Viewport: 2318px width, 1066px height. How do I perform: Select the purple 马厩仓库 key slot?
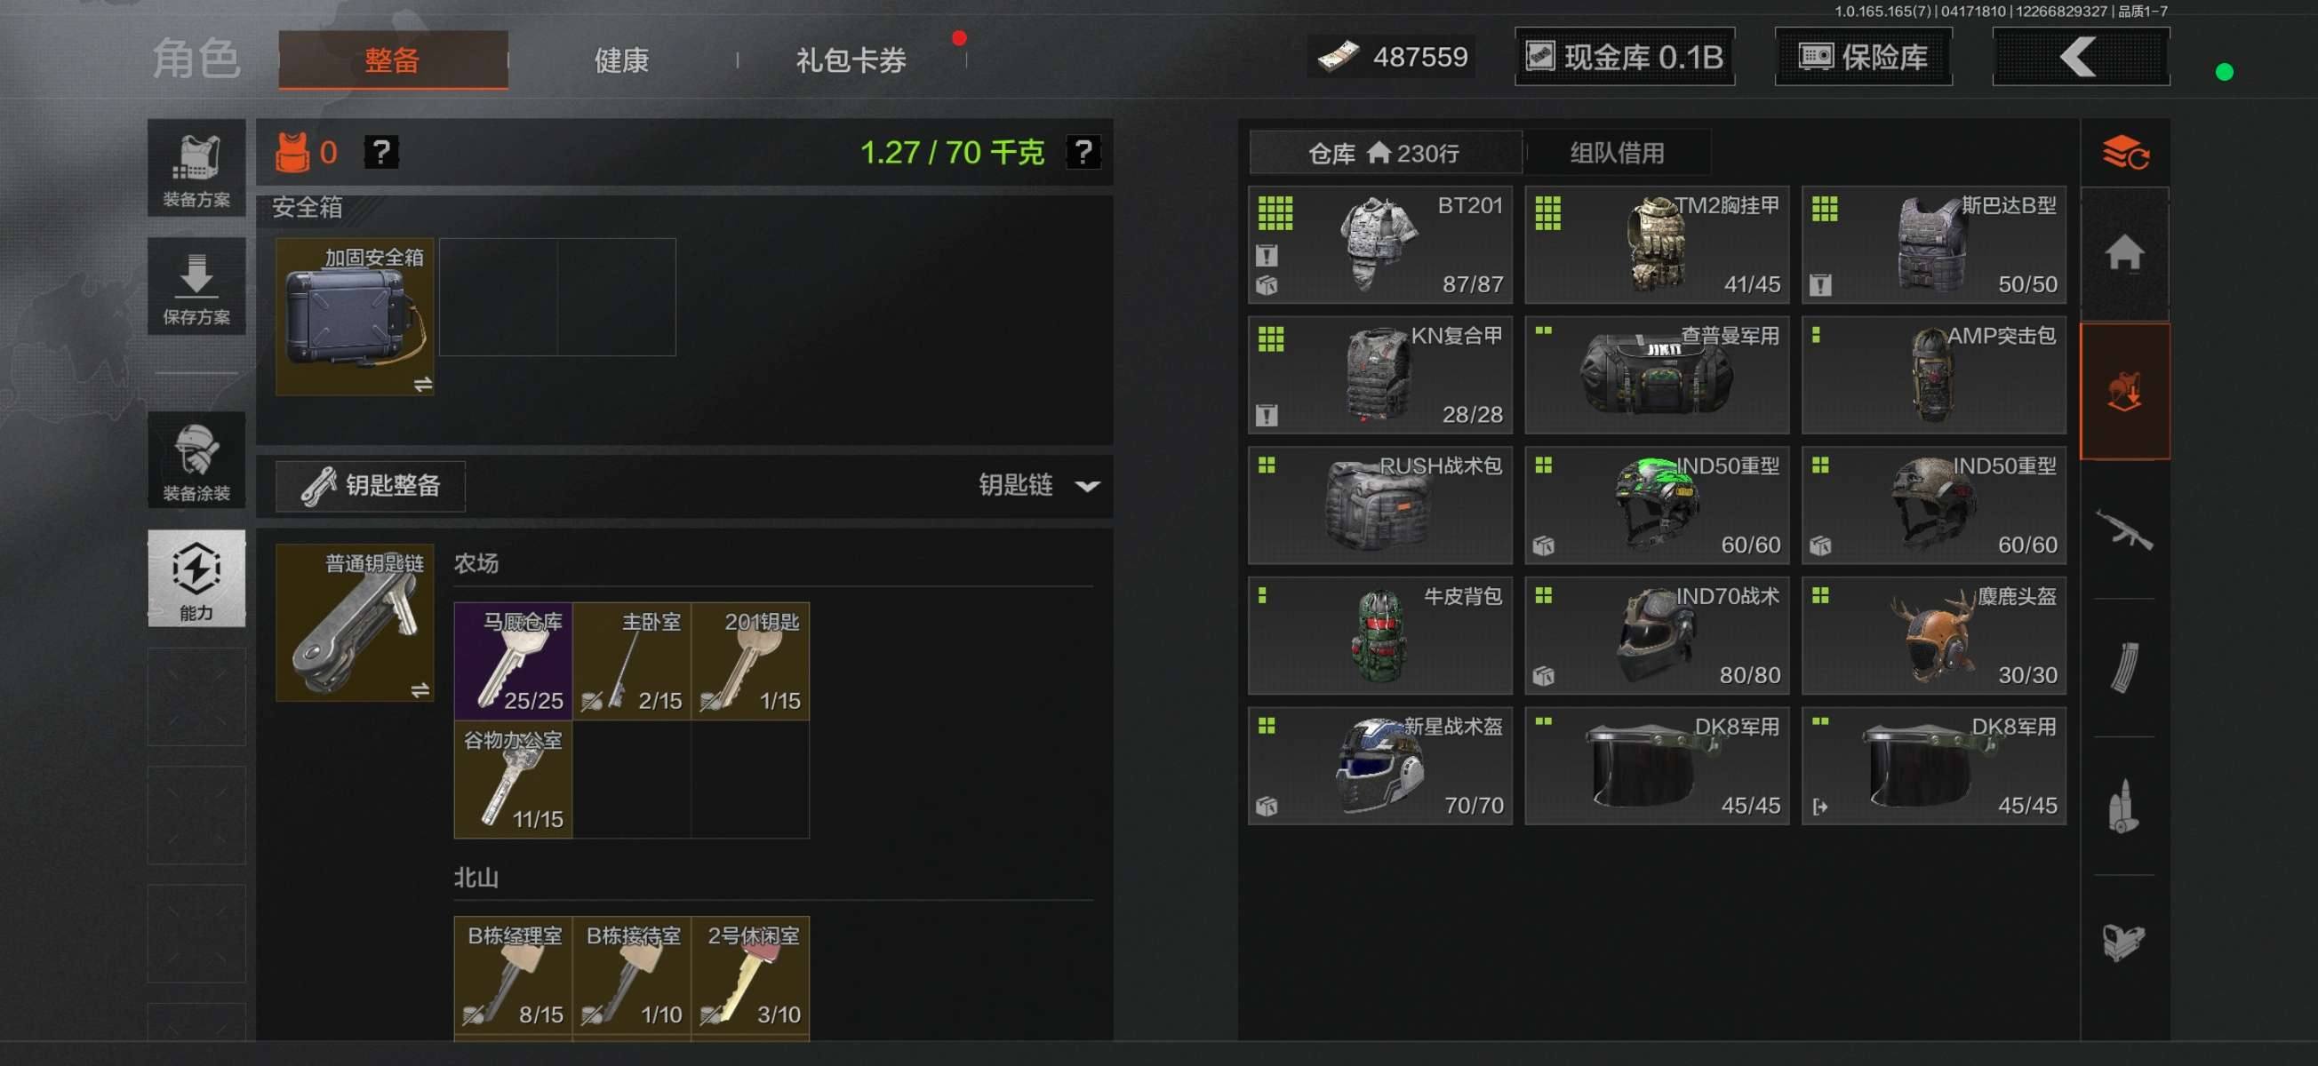point(513,661)
